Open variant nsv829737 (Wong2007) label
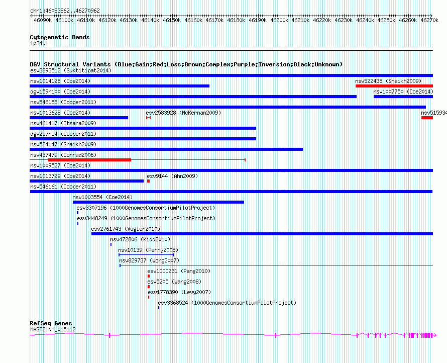This screenshot has width=447, height=363. pyautogui.click(x=149, y=260)
